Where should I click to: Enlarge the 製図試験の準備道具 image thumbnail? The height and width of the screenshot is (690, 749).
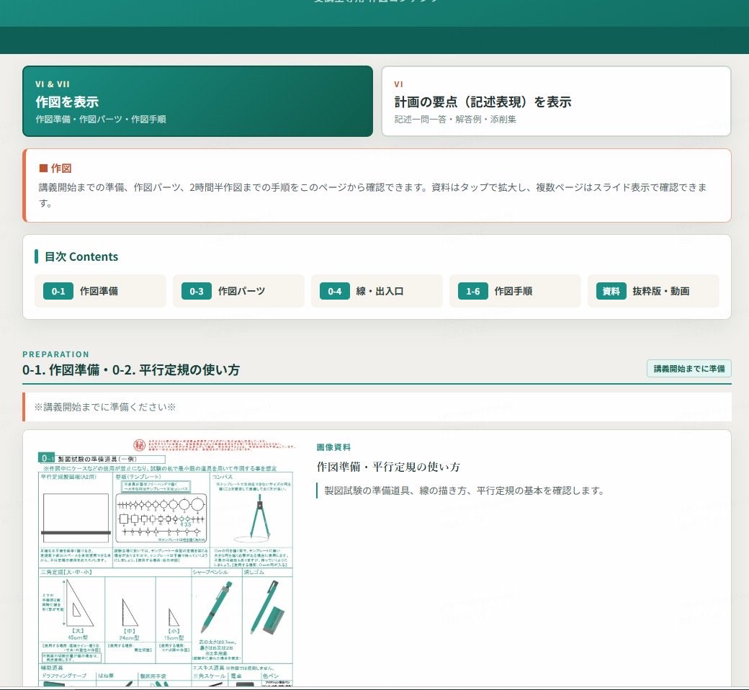(165, 563)
